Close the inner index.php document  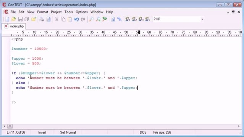point(239,12)
